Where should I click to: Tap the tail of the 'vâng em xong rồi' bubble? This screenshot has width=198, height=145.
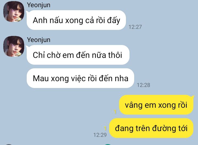point(193,97)
